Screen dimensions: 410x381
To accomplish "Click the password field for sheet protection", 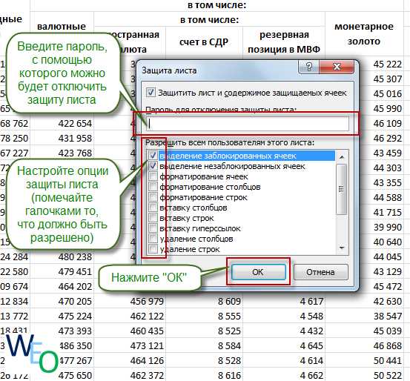I will click(x=247, y=124).
